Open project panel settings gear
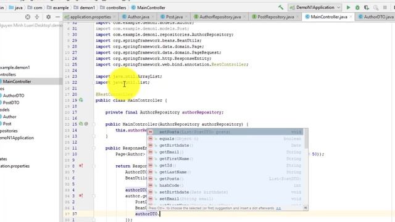Image resolution: width=395 pixels, height=222 pixels. click(48, 17)
